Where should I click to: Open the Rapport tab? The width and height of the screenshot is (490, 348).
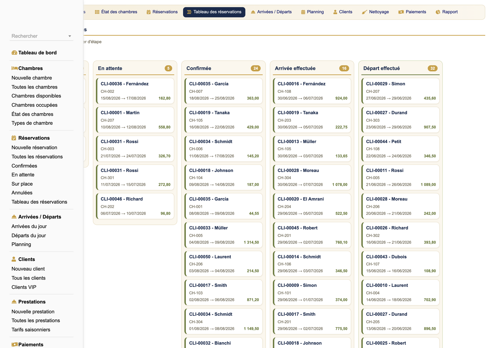(x=447, y=12)
